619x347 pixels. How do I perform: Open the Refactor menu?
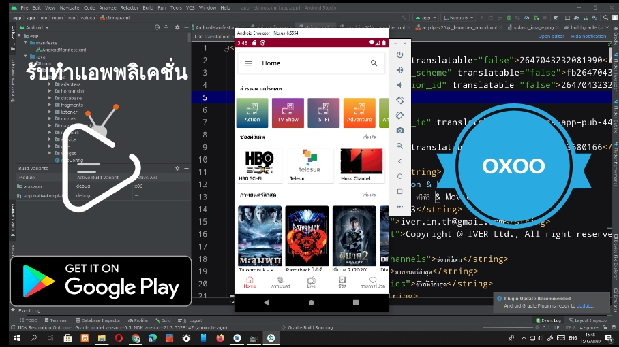[x=129, y=7]
